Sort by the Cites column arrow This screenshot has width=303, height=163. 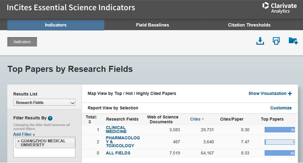(x=203, y=119)
